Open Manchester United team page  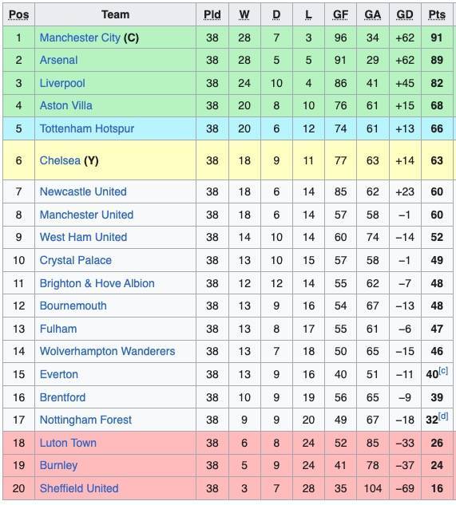[86, 215]
